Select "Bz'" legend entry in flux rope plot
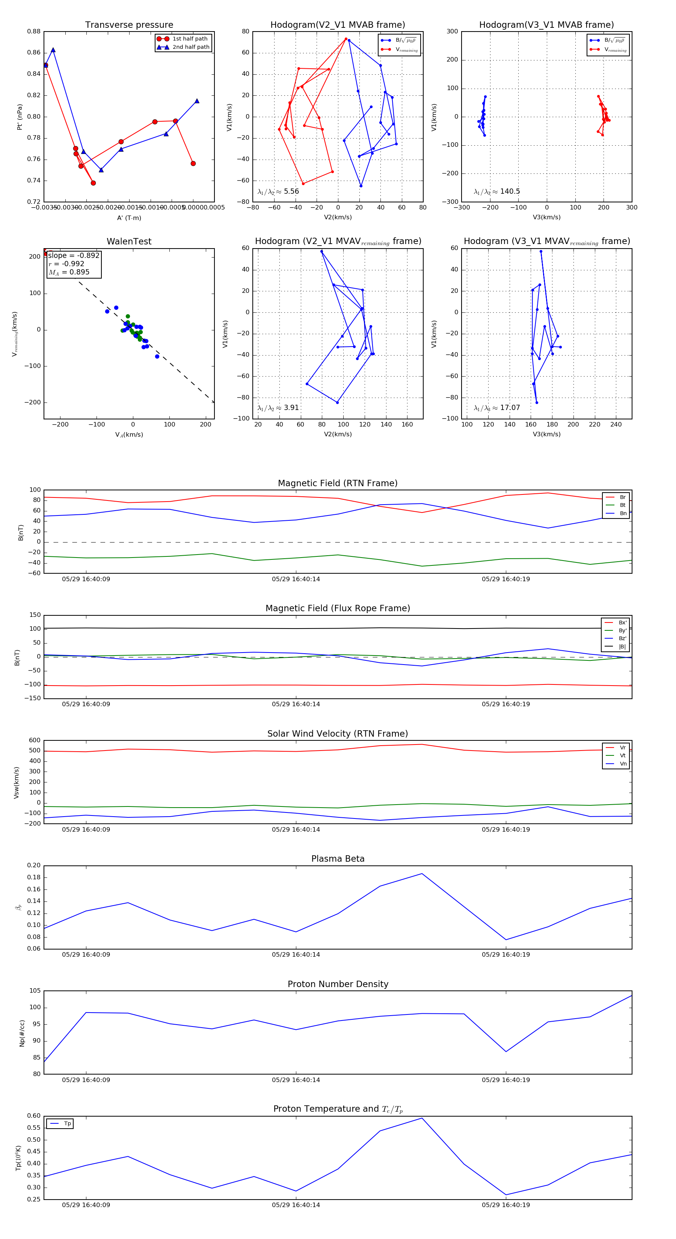 616,638
